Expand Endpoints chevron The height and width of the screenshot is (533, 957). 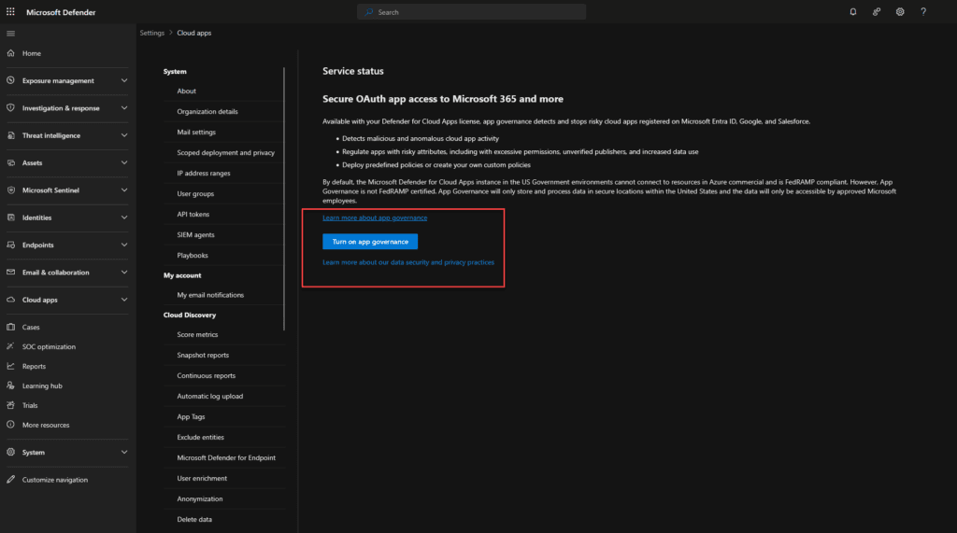[x=124, y=245]
